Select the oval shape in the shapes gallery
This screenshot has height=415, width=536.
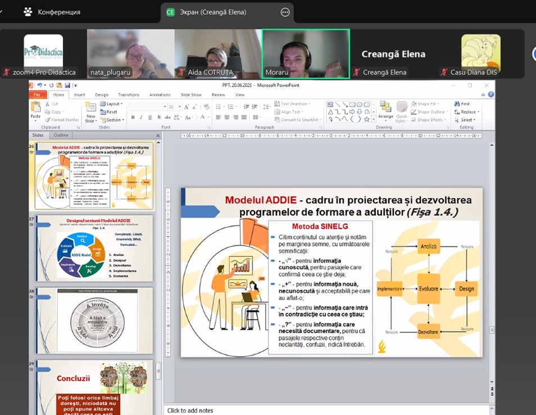coord(360,104)
